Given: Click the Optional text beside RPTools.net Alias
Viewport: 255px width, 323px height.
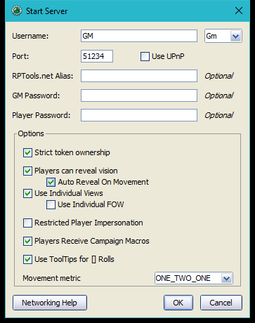Looking at the screenshot, I should pyautogui.click(x=219, y=76).
